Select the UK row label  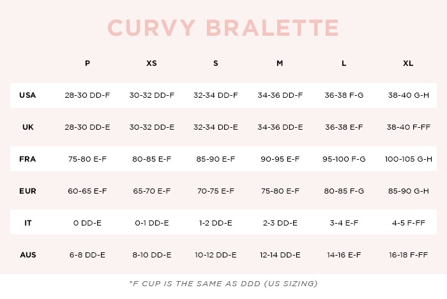27,127
